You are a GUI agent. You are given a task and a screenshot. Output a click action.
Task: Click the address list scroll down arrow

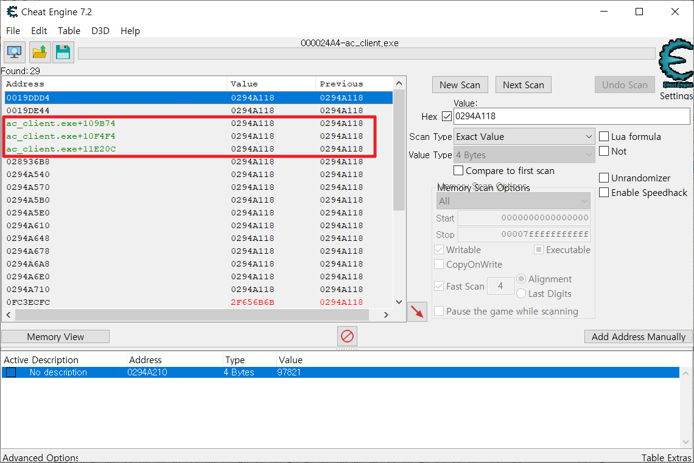(x=685, y=442)
